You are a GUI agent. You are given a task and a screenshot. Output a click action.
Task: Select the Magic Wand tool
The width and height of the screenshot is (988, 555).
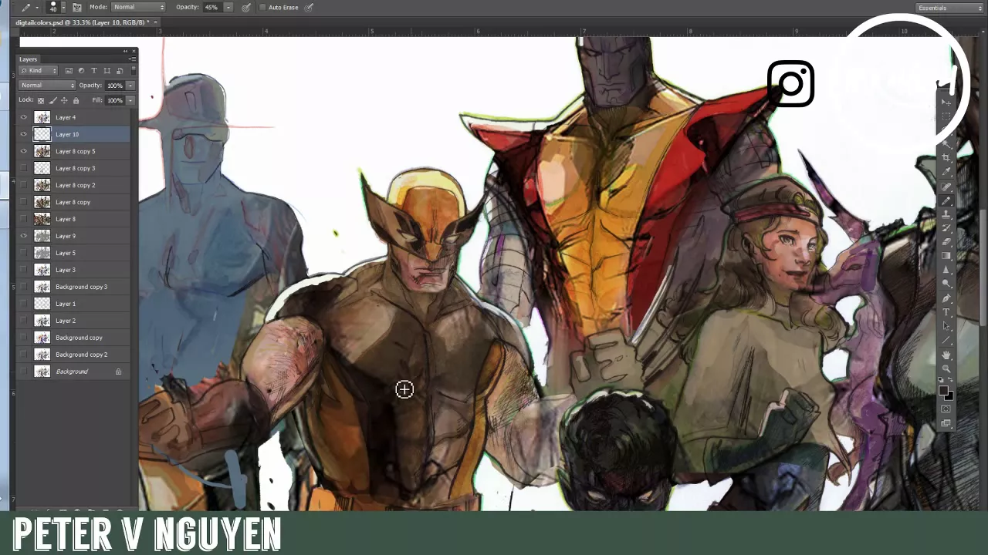pyautogui.click(x=946, y=144)
